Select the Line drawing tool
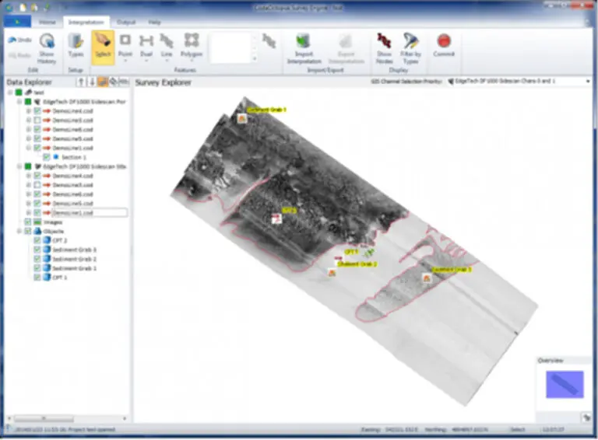The width and height of the screenshot is (598, 440). point(166,45)
